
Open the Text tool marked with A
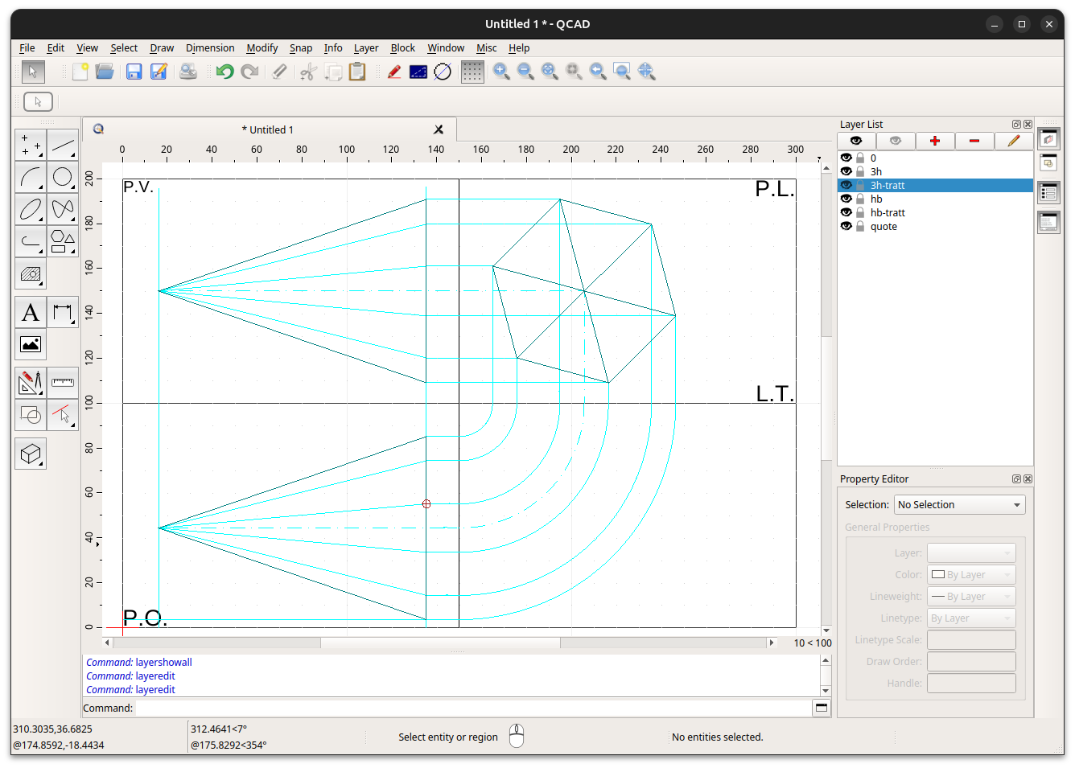point(31,313)
